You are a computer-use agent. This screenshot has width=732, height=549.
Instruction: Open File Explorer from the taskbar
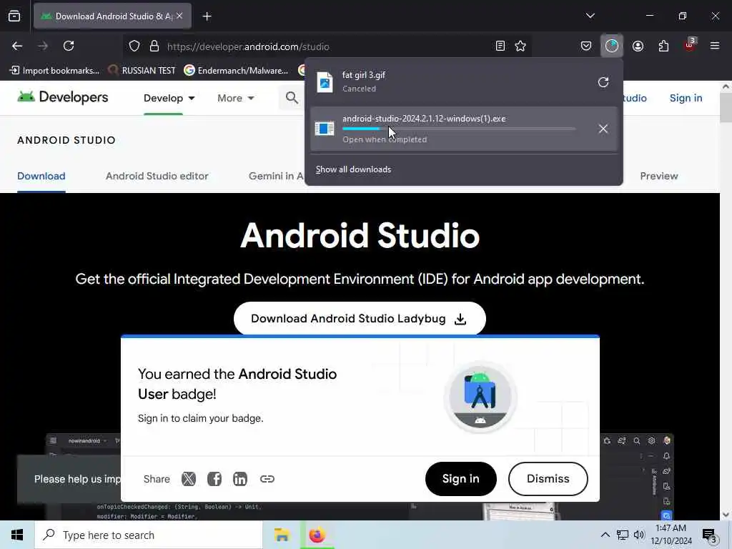[x=282, y=535]
